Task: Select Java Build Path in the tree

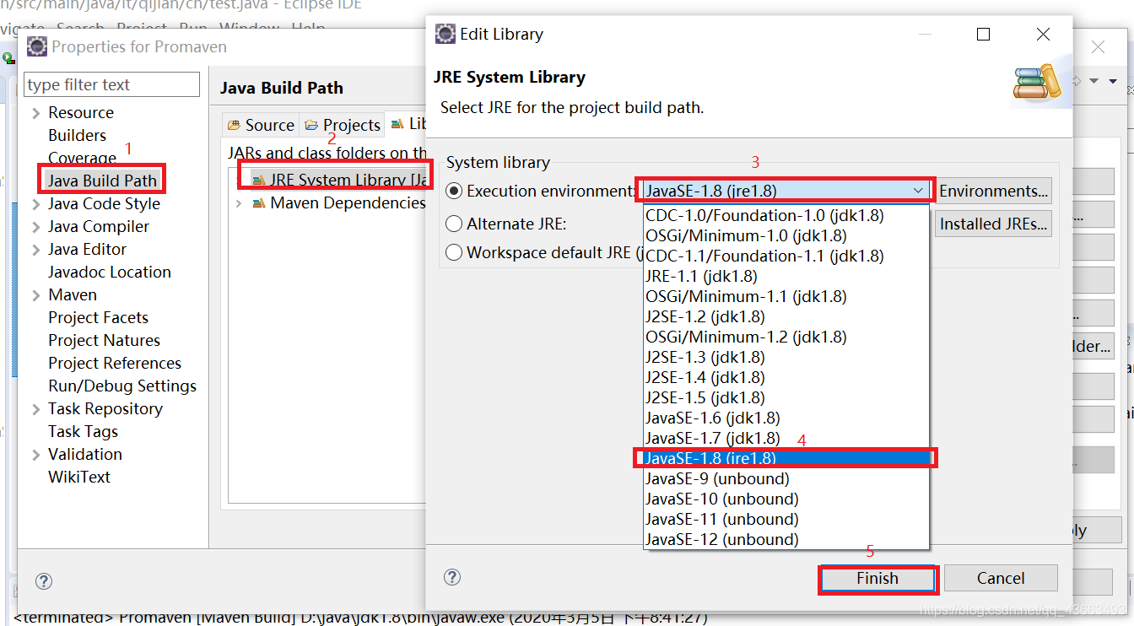Action: point(102,181)
